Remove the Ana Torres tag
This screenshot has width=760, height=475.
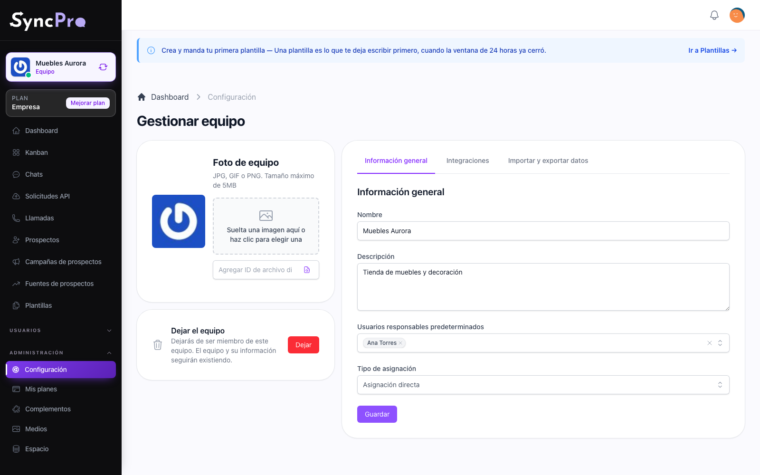400,343
